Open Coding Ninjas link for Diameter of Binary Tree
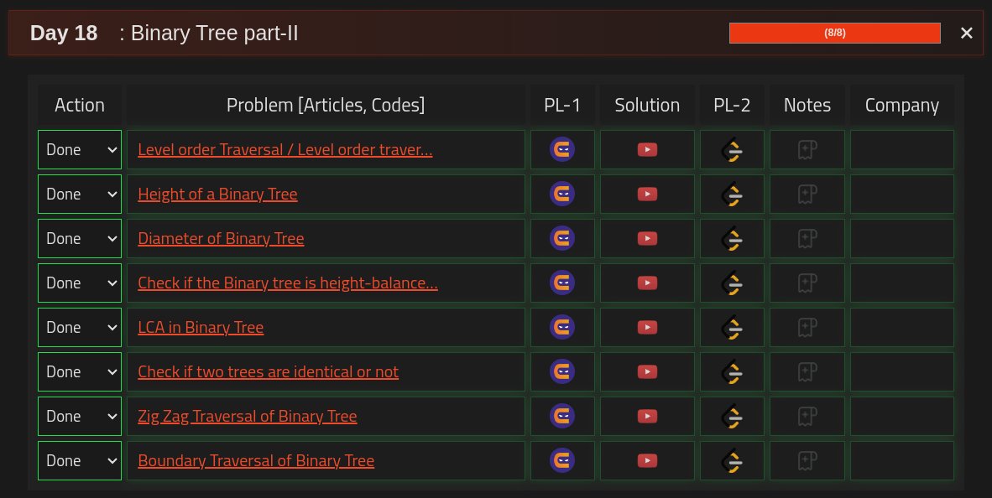The width and height of the screenshot is (992, 498). coord(561,238)
